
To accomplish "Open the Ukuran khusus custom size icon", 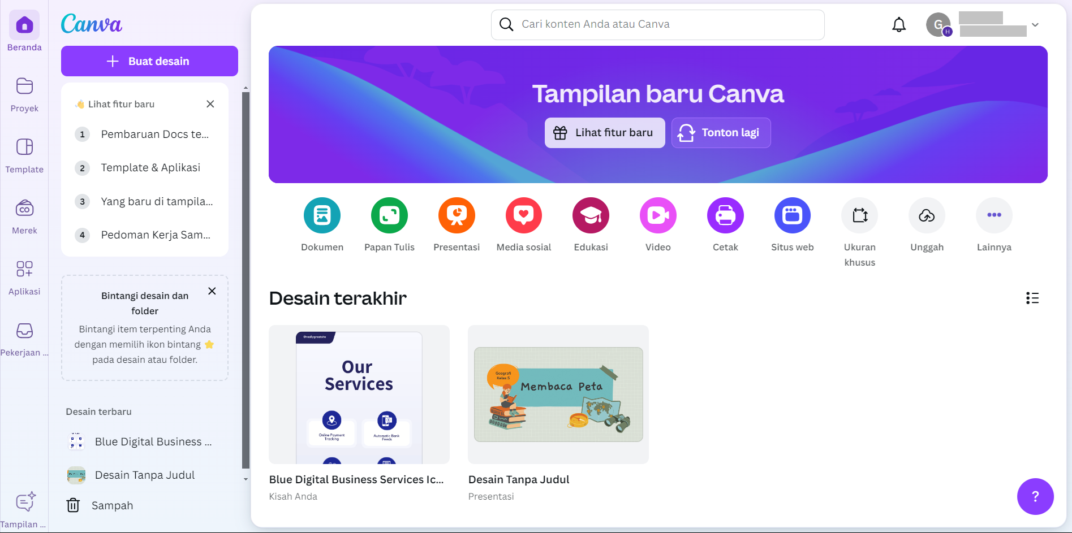I will pos(860,215).
